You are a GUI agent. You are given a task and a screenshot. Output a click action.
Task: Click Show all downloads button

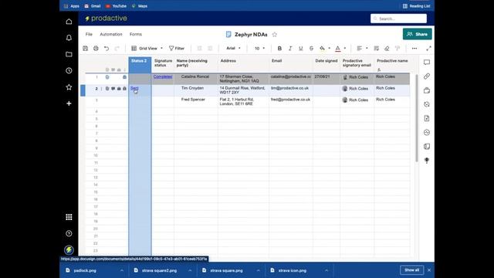tap(411, 270)
